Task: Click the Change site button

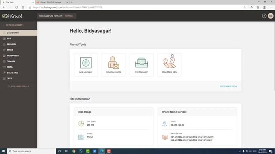Action: coord(69,16)
